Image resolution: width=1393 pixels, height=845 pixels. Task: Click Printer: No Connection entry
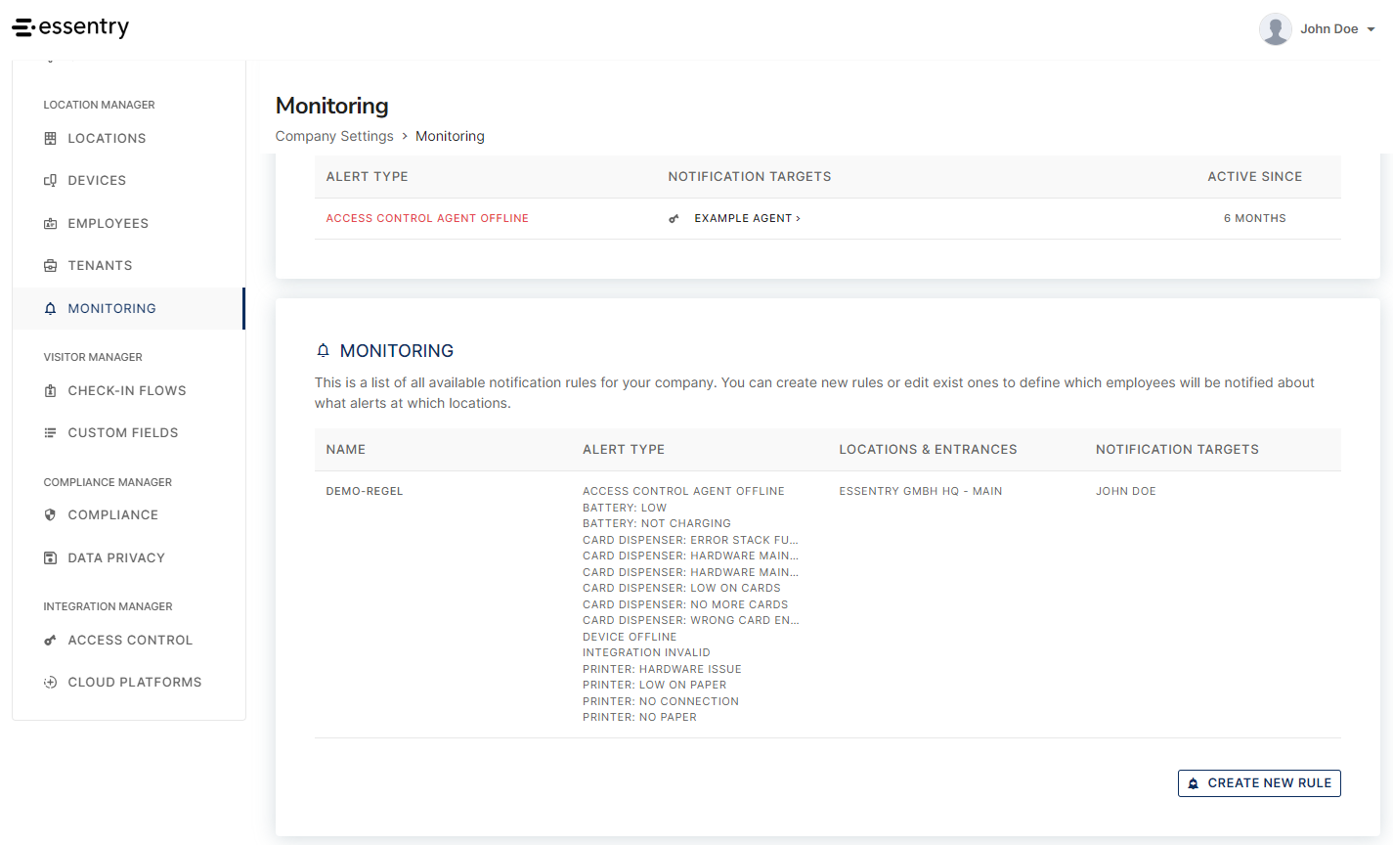[661, 701]
